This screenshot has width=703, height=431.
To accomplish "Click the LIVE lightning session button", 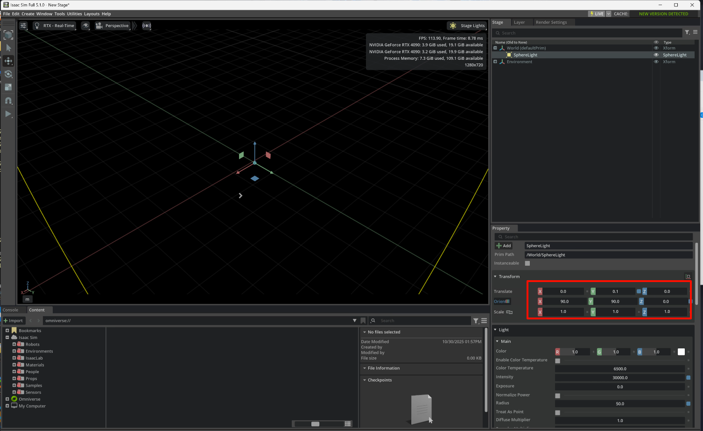I will (597, 14).
